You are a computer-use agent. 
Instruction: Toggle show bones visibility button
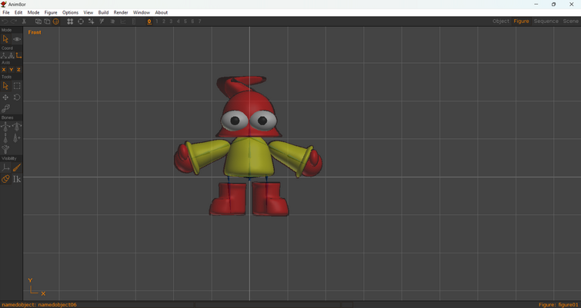point(17,168)
